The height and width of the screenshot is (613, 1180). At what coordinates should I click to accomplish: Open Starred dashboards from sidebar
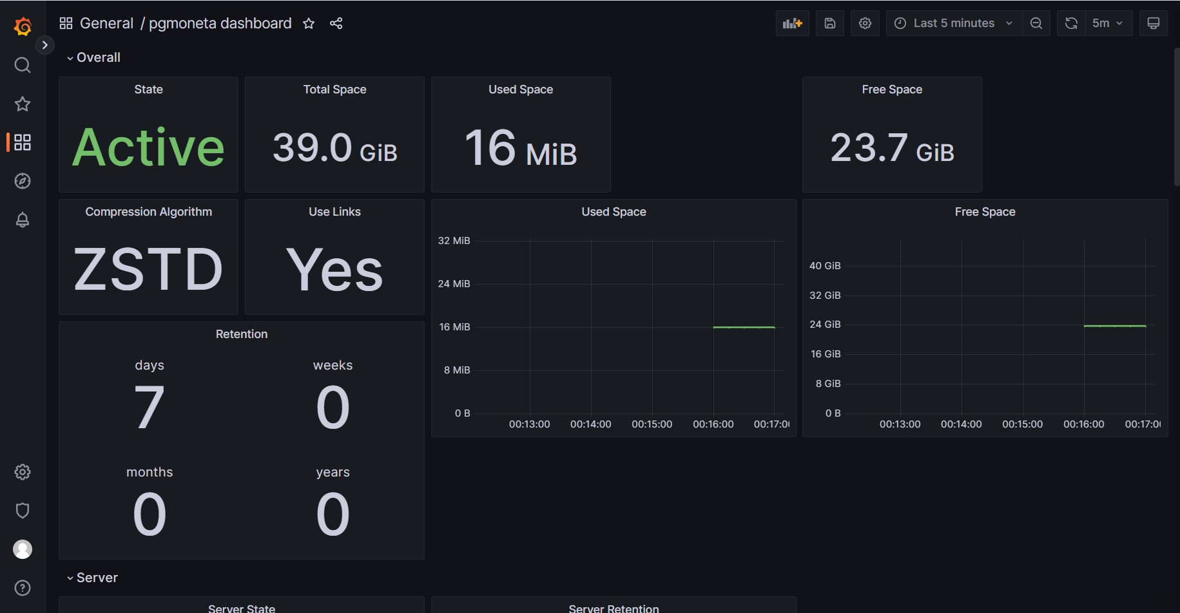[x=23, y=104]
